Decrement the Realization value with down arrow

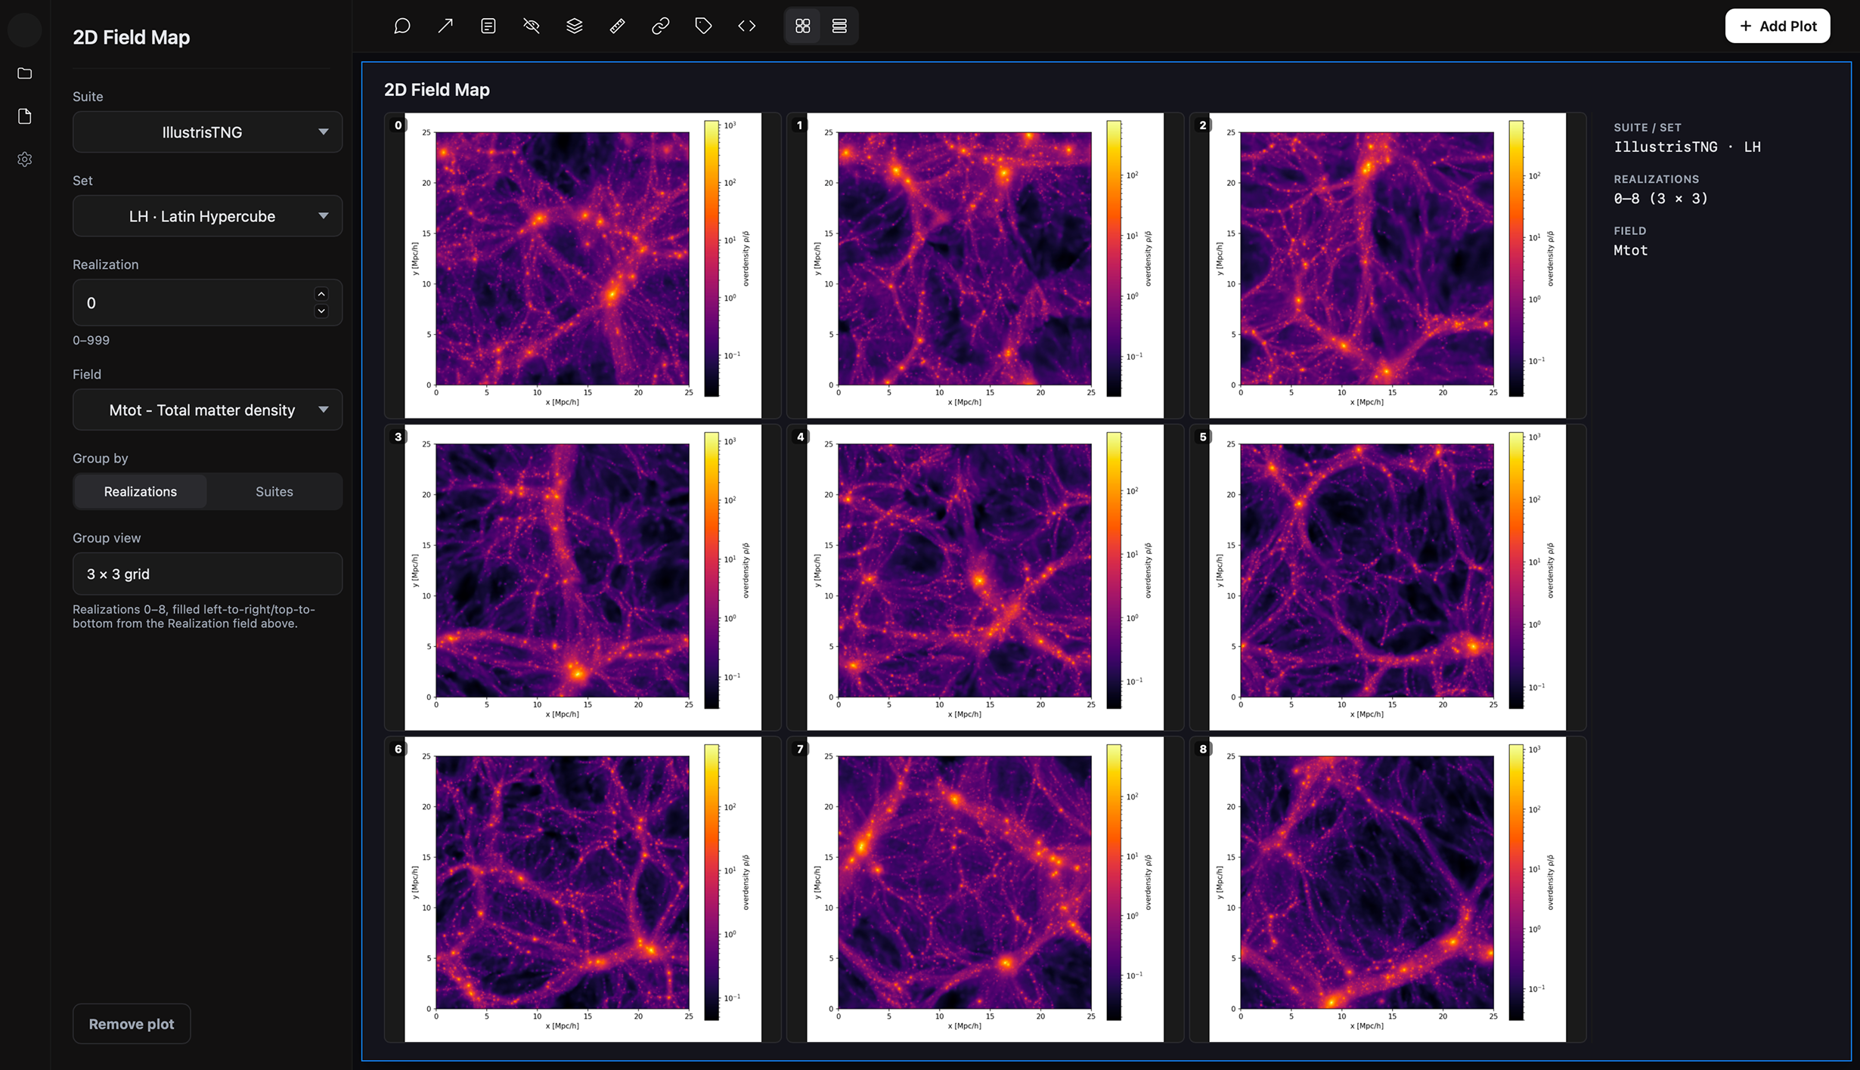pyautogui.click(x=321, y=311)
